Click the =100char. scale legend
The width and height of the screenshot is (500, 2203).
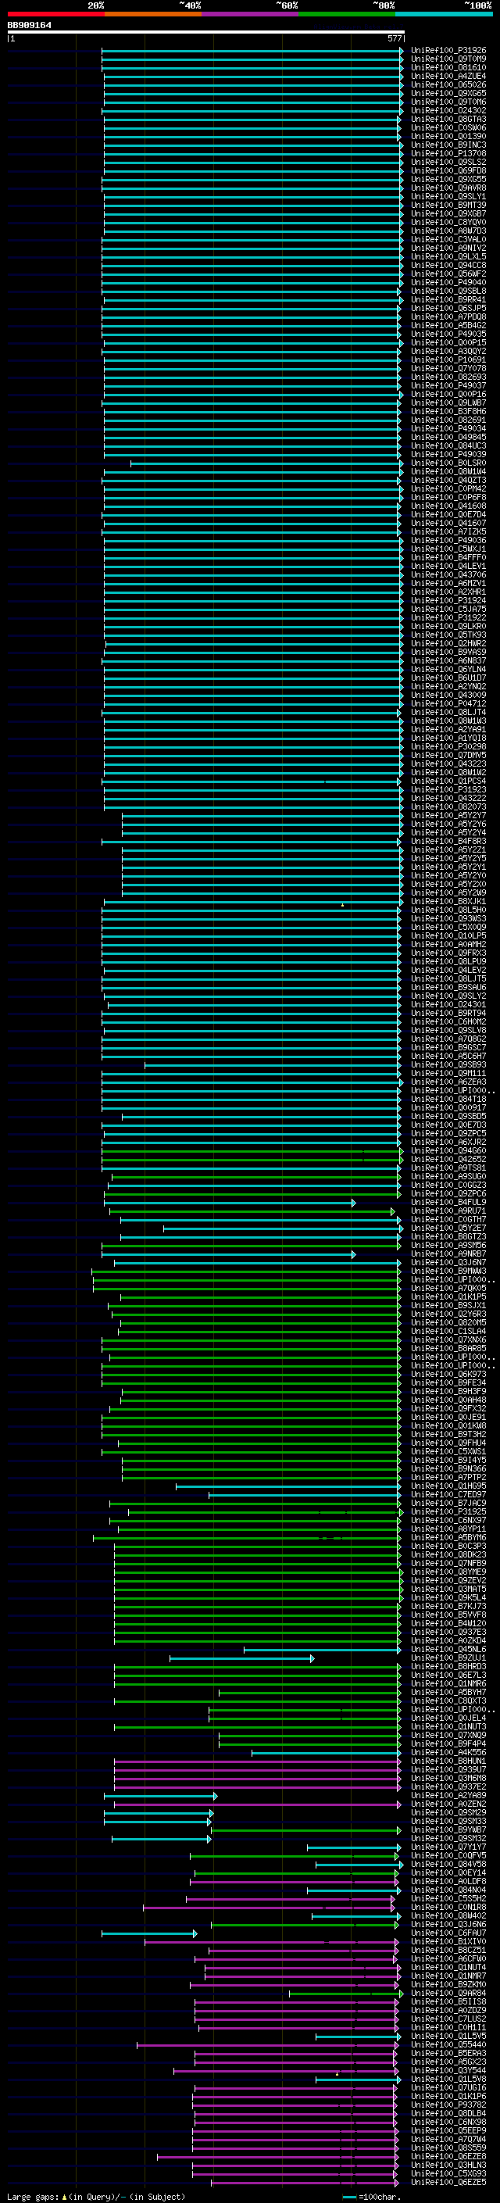click(x=372, y=2196)
